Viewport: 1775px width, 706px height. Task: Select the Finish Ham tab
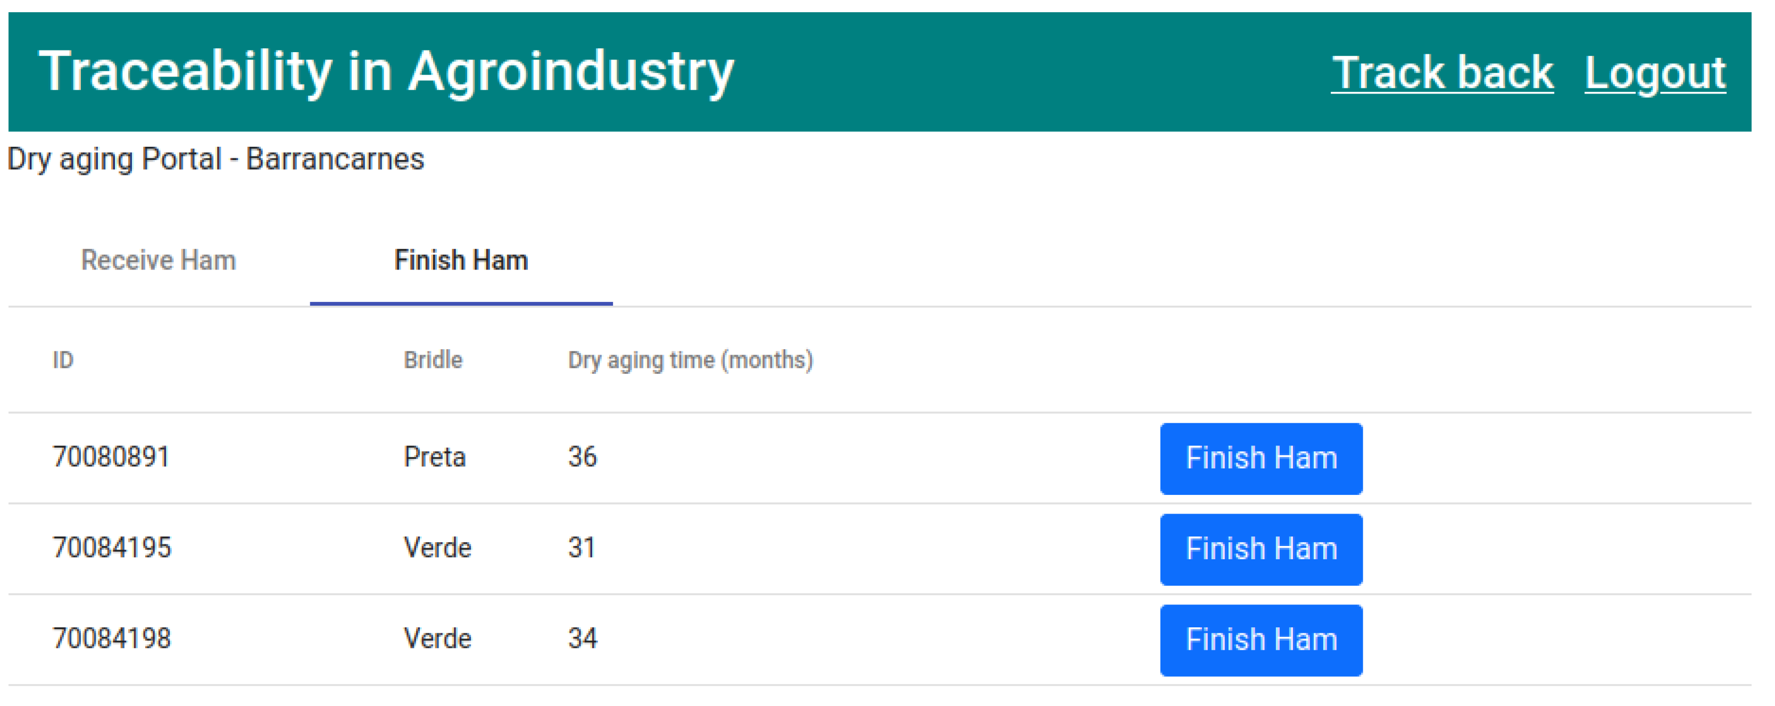461,260
